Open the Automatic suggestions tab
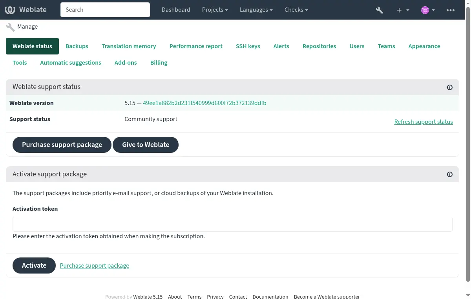Screen dimensions: 471x299 (x=71, y=63)
